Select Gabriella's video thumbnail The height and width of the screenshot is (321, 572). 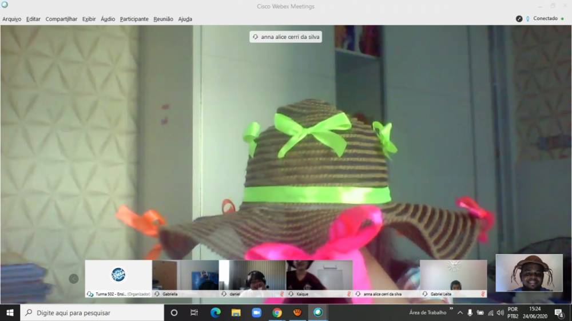(x=185, y=275)
